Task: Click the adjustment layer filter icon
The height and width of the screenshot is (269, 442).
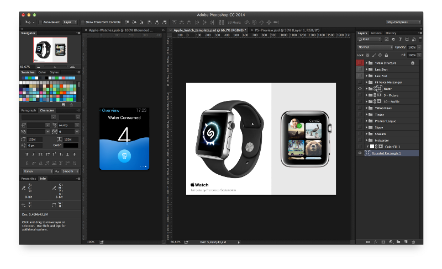Action: point(393,39)
